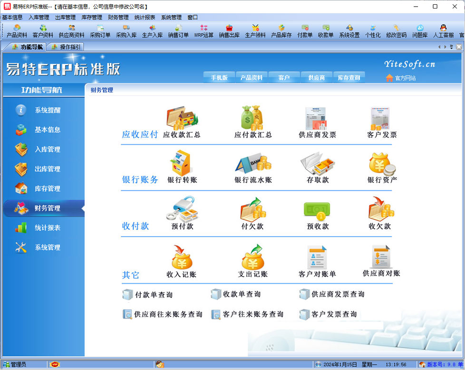
Task: Click the 库存查询 quick button
Action: pyautogui.click(x=349, y=78)
